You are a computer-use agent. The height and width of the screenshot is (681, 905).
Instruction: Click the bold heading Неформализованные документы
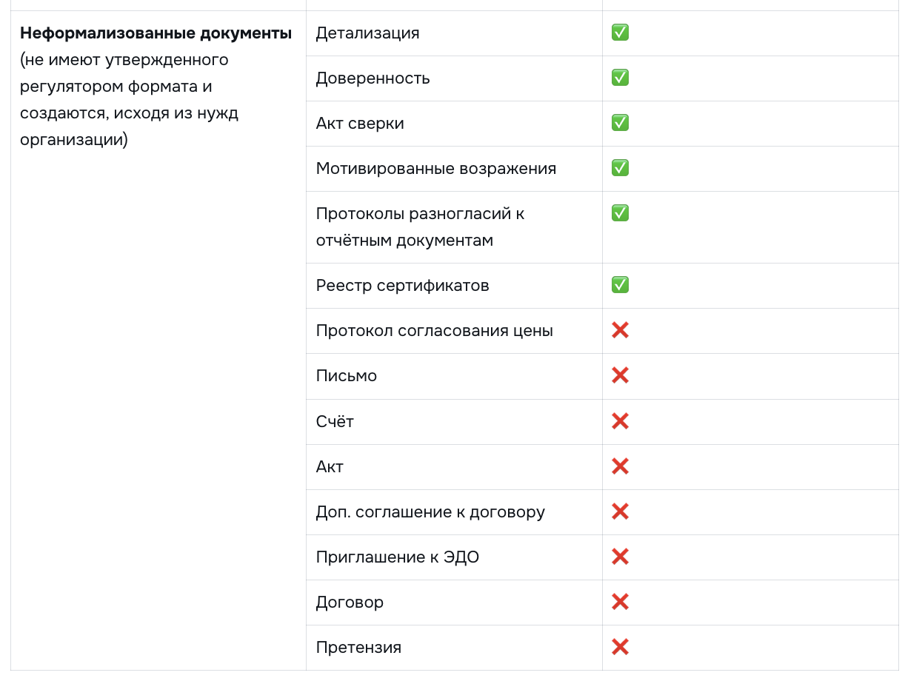coord(156,33)
